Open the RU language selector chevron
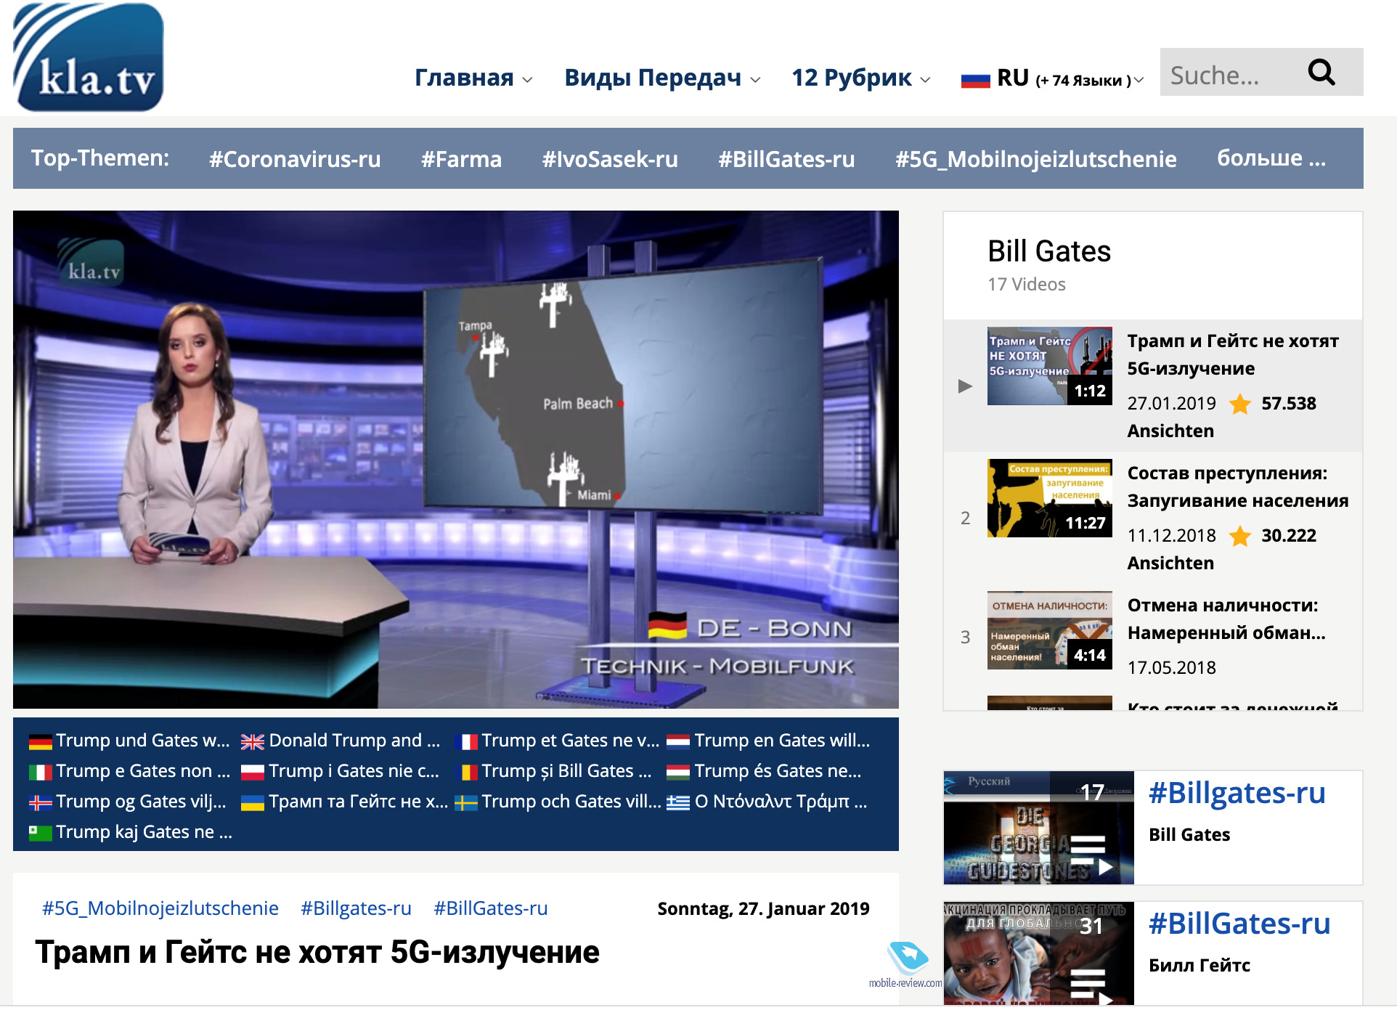Image resolution: width=1397 pixels, height=1034 pixels. pyautogui.click(x=1139, y=80)
